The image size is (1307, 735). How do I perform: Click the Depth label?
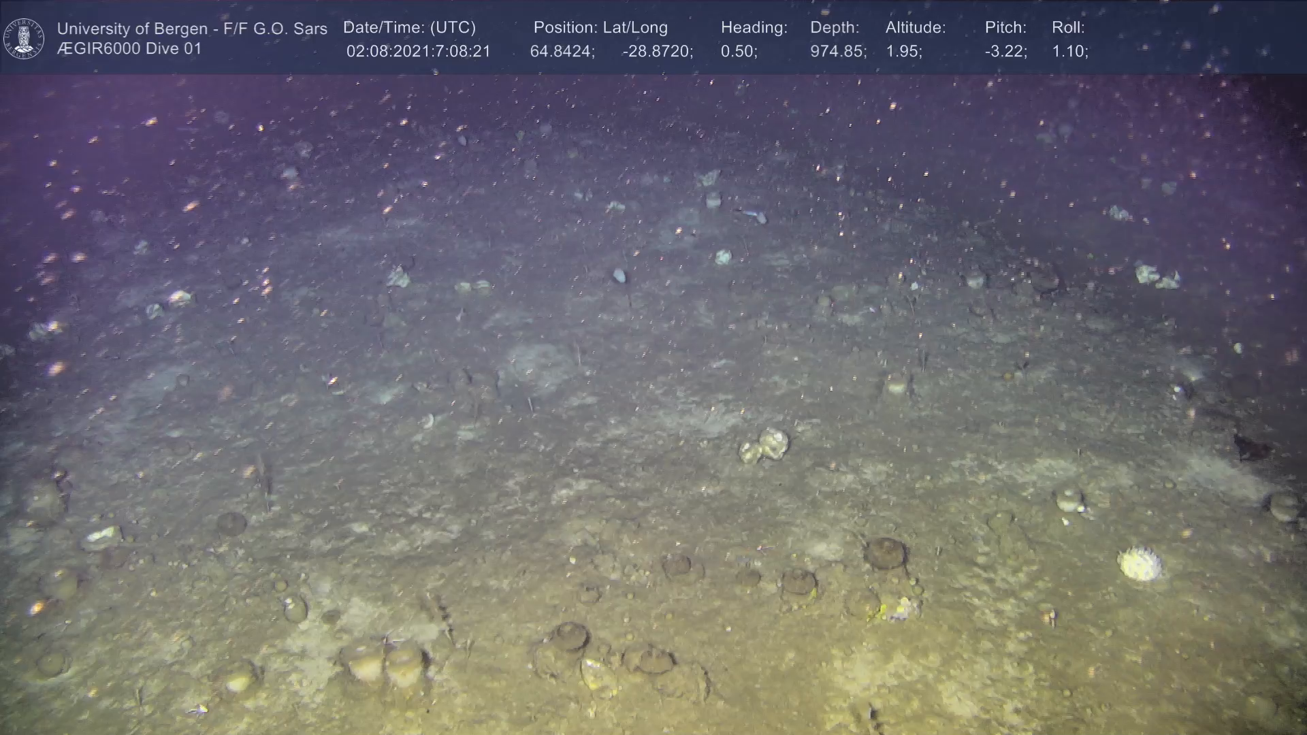[834, 28]
